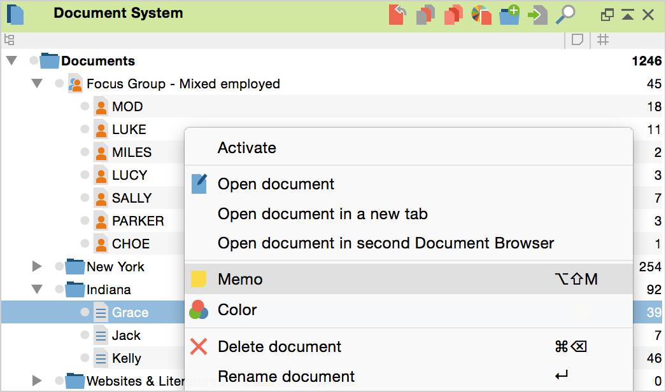Viewport: 666px width, 392px height.
Task: Click Delete document in the context menu
Action: [x=280, y=347]
